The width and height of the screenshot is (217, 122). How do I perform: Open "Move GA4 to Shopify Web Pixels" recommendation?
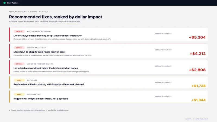[39, 52]
